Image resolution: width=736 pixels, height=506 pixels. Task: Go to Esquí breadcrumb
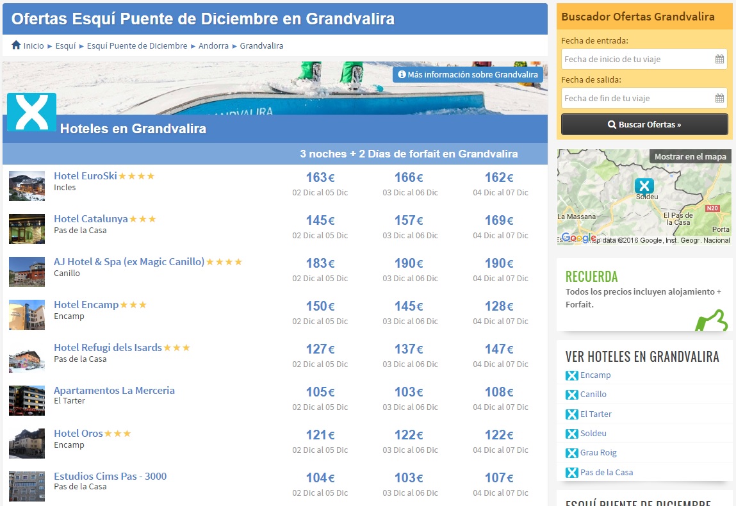point(65,45)
